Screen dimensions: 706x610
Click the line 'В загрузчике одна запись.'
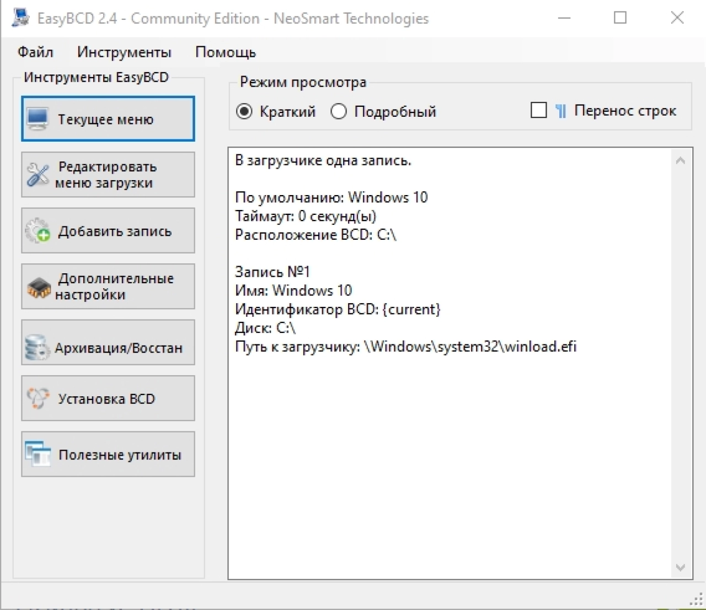click(323, 161)
